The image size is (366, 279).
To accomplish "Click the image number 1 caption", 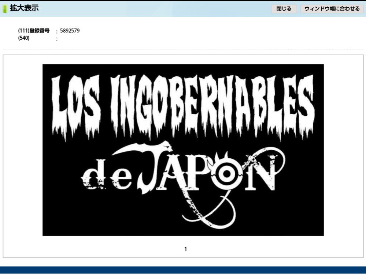I will 186,249.
